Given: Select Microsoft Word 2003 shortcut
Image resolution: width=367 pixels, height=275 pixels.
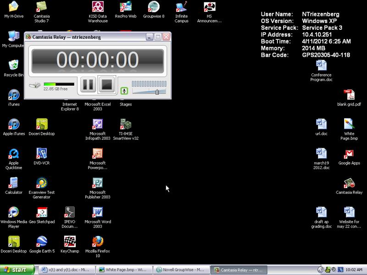Looking at the screenshot, I should click(98, 217).
